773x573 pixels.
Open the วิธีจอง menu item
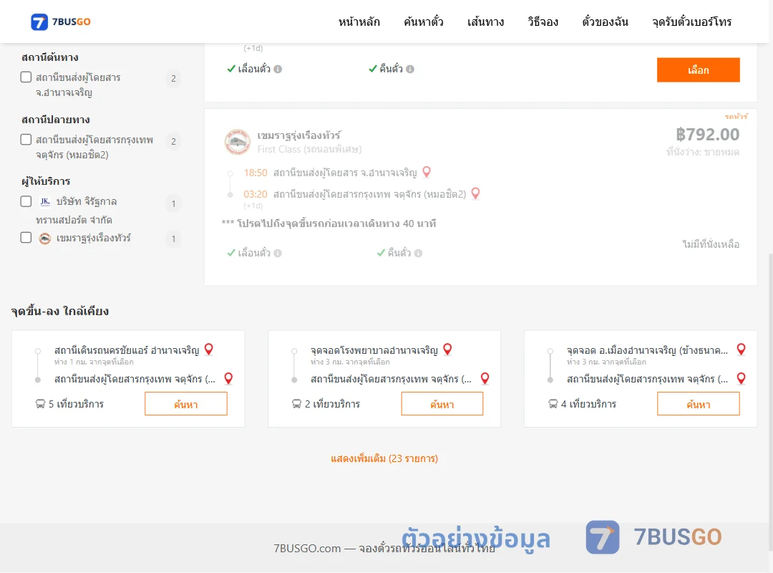543,21
